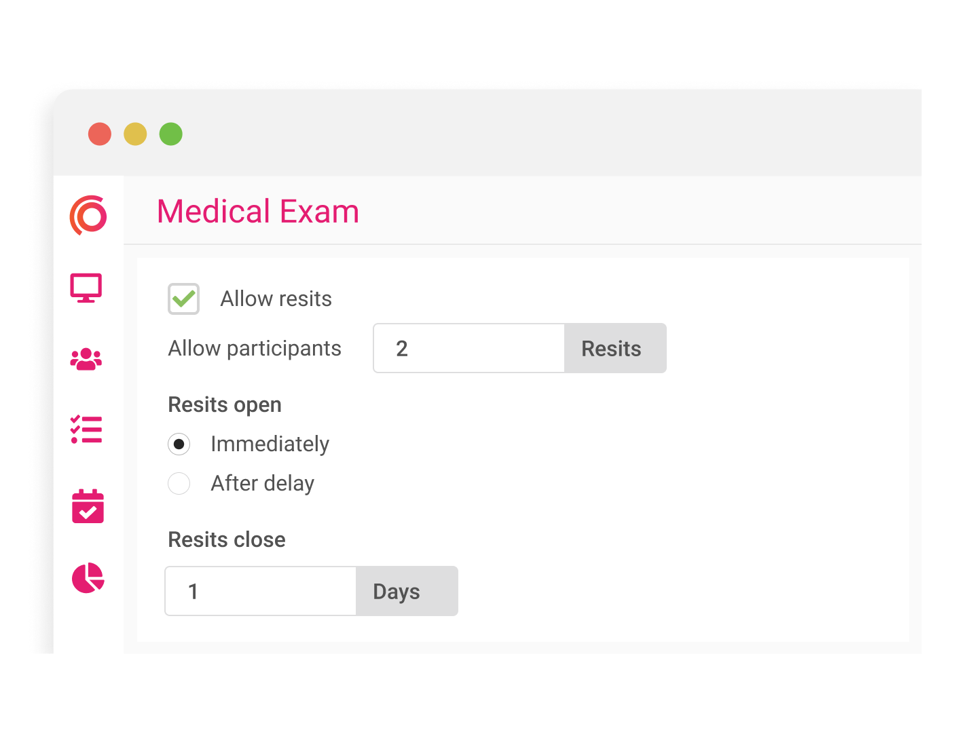Open the app home via the logo icon
The image size is (975, 743).
tap(87, 215)
